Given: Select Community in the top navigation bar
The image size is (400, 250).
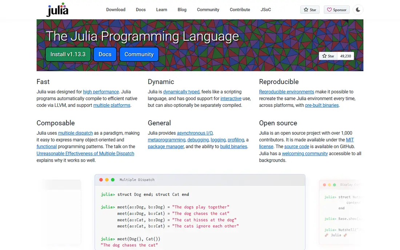Looking at the screenshot, I should 208,10.
